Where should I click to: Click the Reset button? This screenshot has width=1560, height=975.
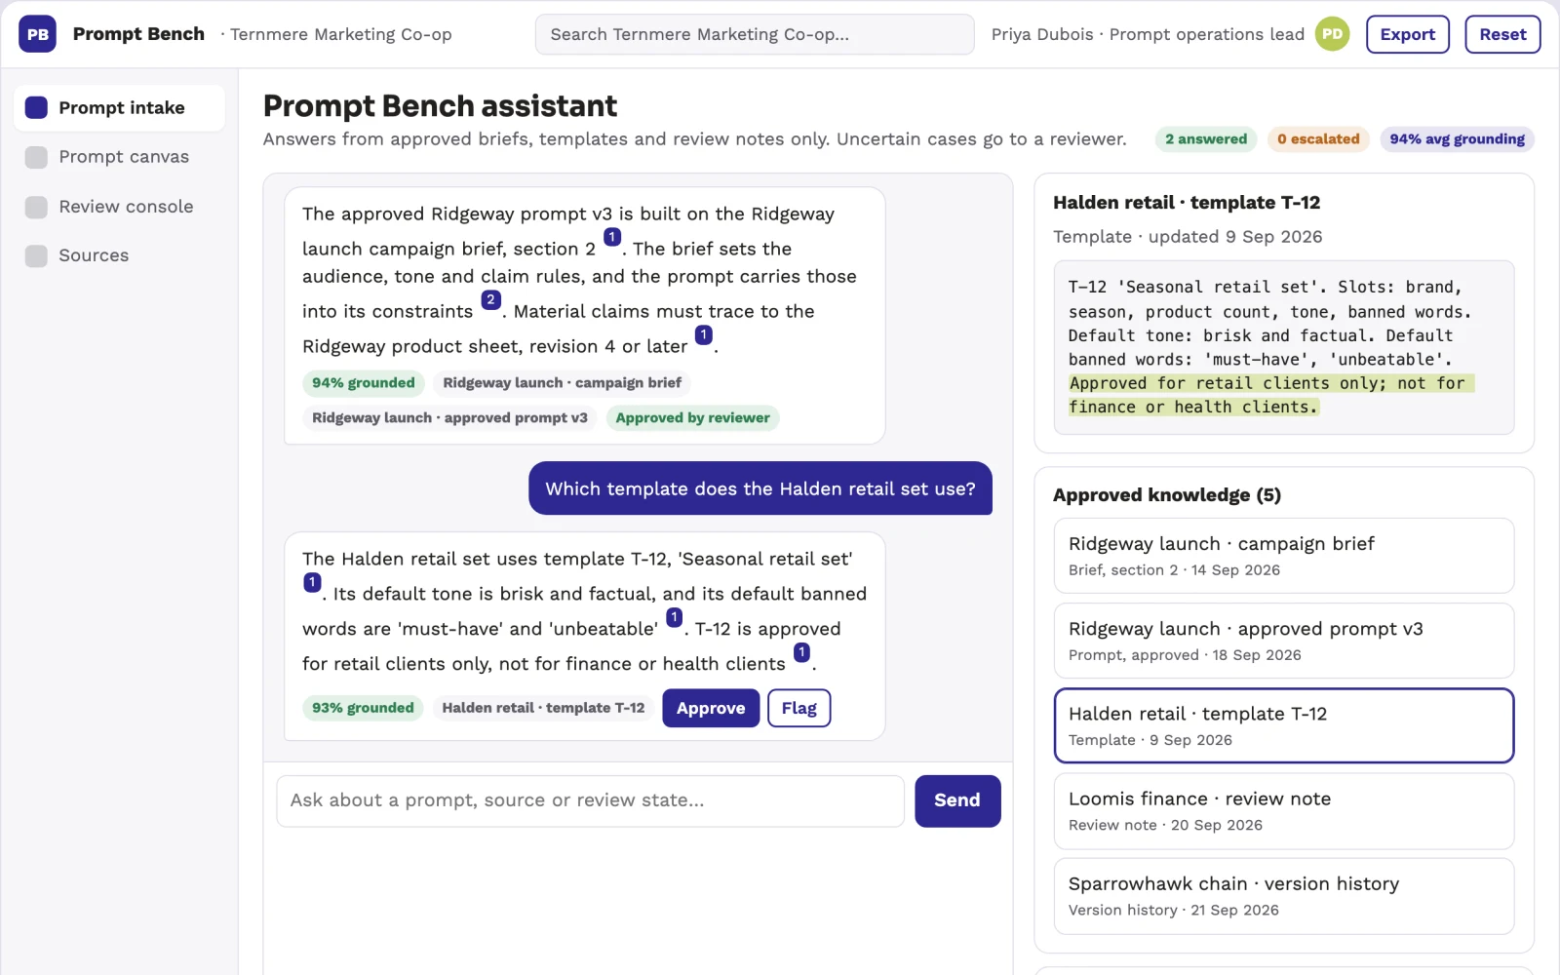(1502, 34)
